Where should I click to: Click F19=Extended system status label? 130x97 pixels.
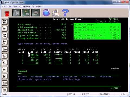(x=34, y=79)
